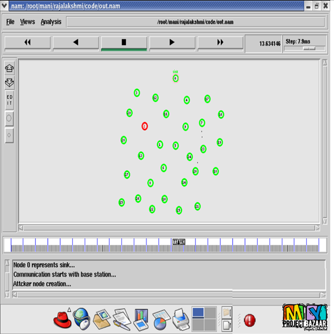Select node 17 in the topology
This screenshot has height=334, width=334.
(207, 99)
